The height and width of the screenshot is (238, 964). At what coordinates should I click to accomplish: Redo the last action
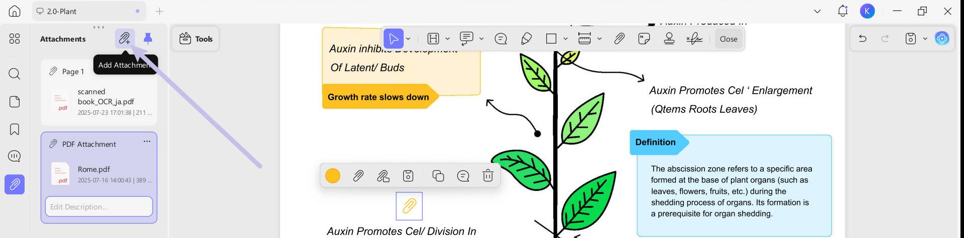(x=885, y=39)
